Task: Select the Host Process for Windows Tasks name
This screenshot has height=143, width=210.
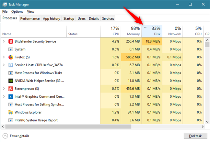Action: (38, 73)
